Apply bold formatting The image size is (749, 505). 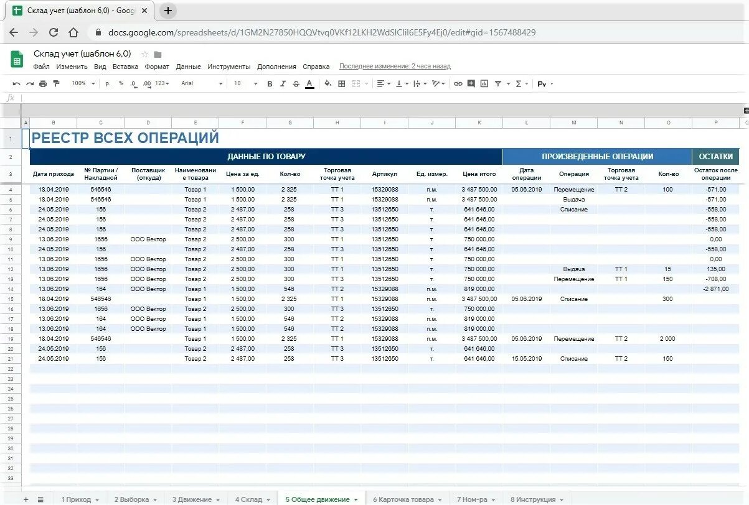click(x=270, y=83)
